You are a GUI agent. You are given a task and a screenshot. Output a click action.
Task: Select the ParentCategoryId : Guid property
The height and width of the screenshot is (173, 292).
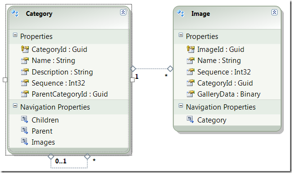70,94
